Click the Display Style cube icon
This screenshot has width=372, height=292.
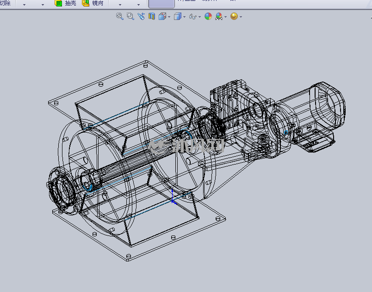[x=178, y=16]
